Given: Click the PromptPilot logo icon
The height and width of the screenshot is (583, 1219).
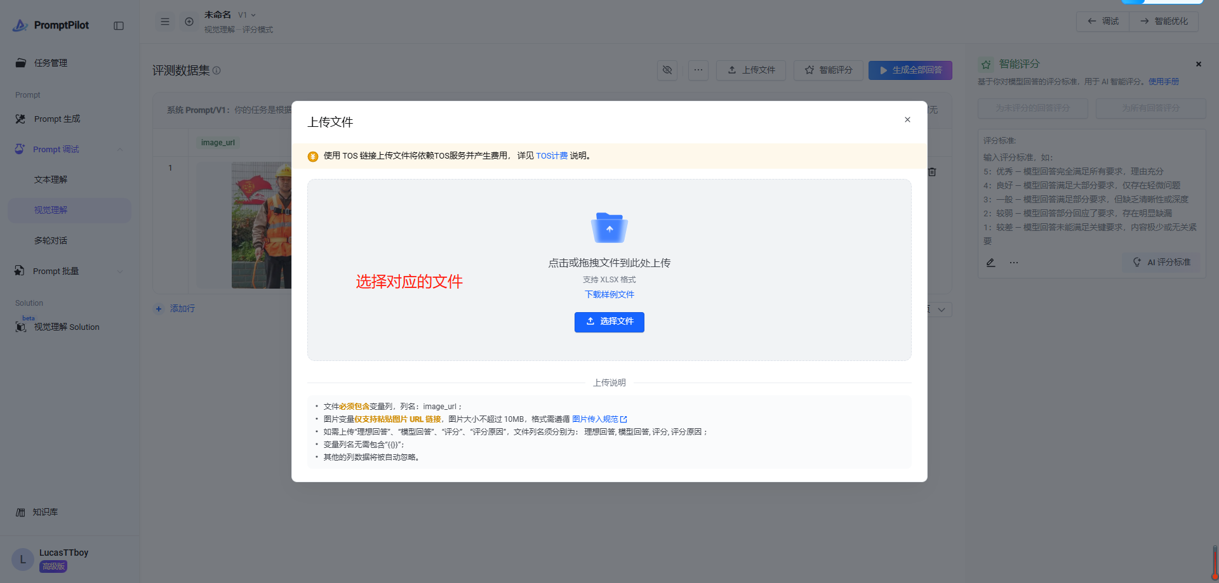Looking at the screenshot, I should [x=20, y=25].
